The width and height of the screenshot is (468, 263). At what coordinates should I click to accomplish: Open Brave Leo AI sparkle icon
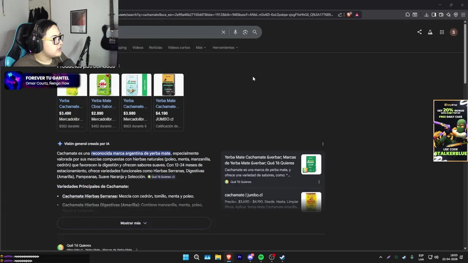[448, 15]
